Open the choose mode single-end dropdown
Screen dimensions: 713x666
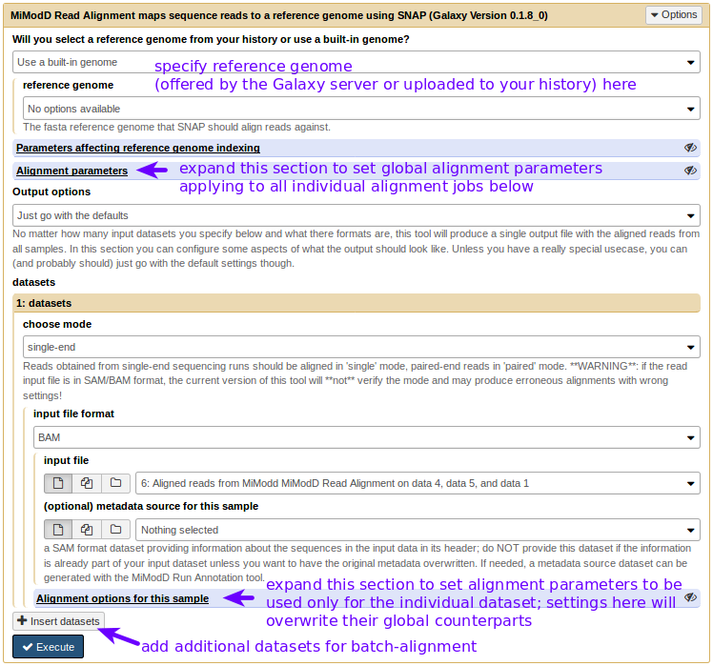coord(361,348)
